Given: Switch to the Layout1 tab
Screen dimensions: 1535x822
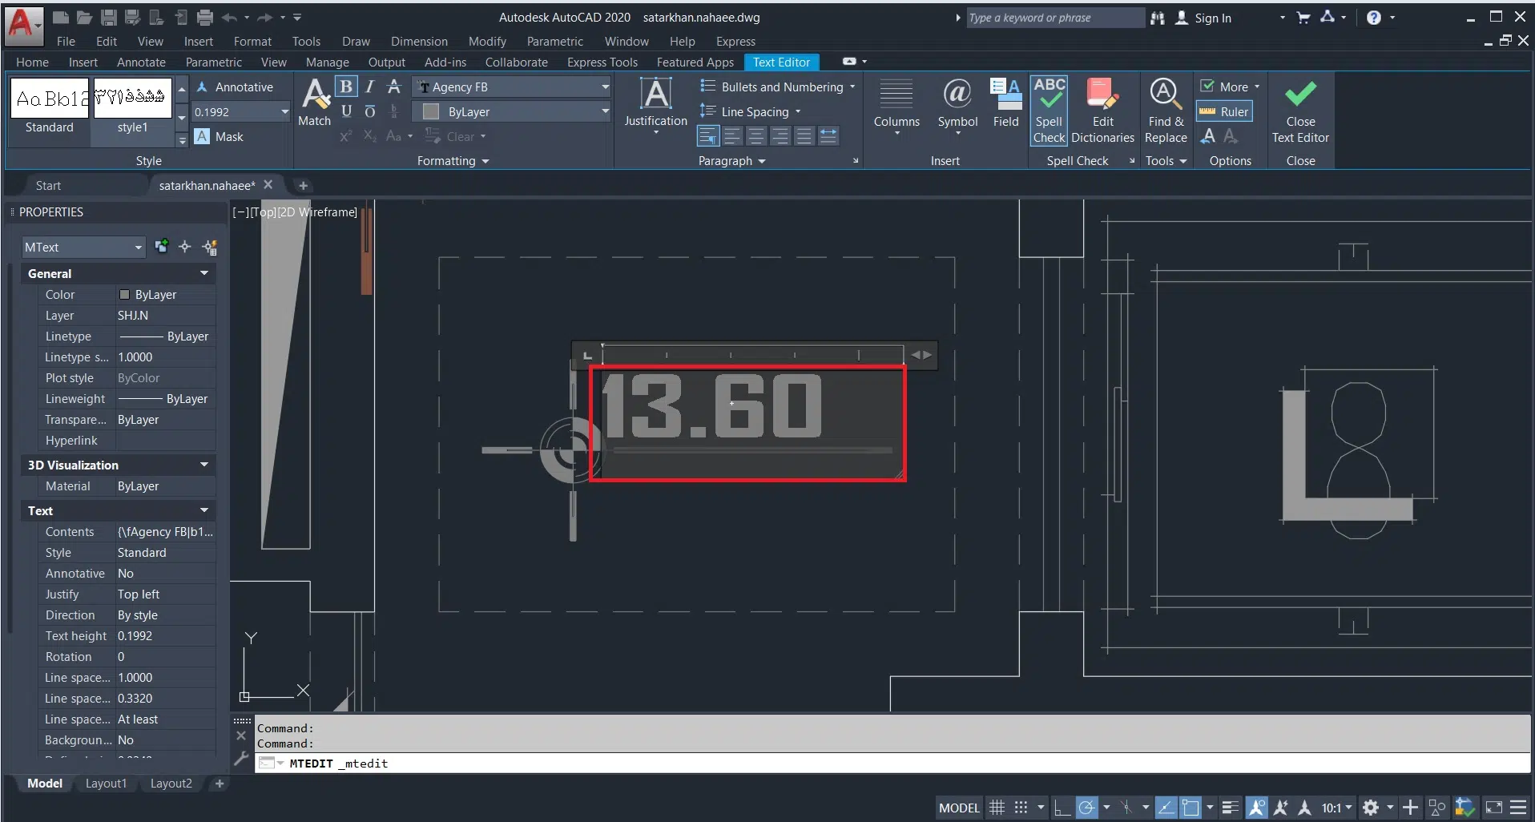Looking at the screenshot, I should pos(106,784).
